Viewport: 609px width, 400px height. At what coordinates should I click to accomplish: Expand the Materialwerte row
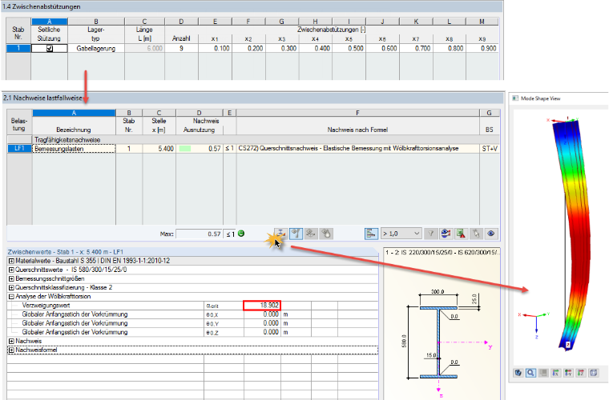tap(11, 261)
